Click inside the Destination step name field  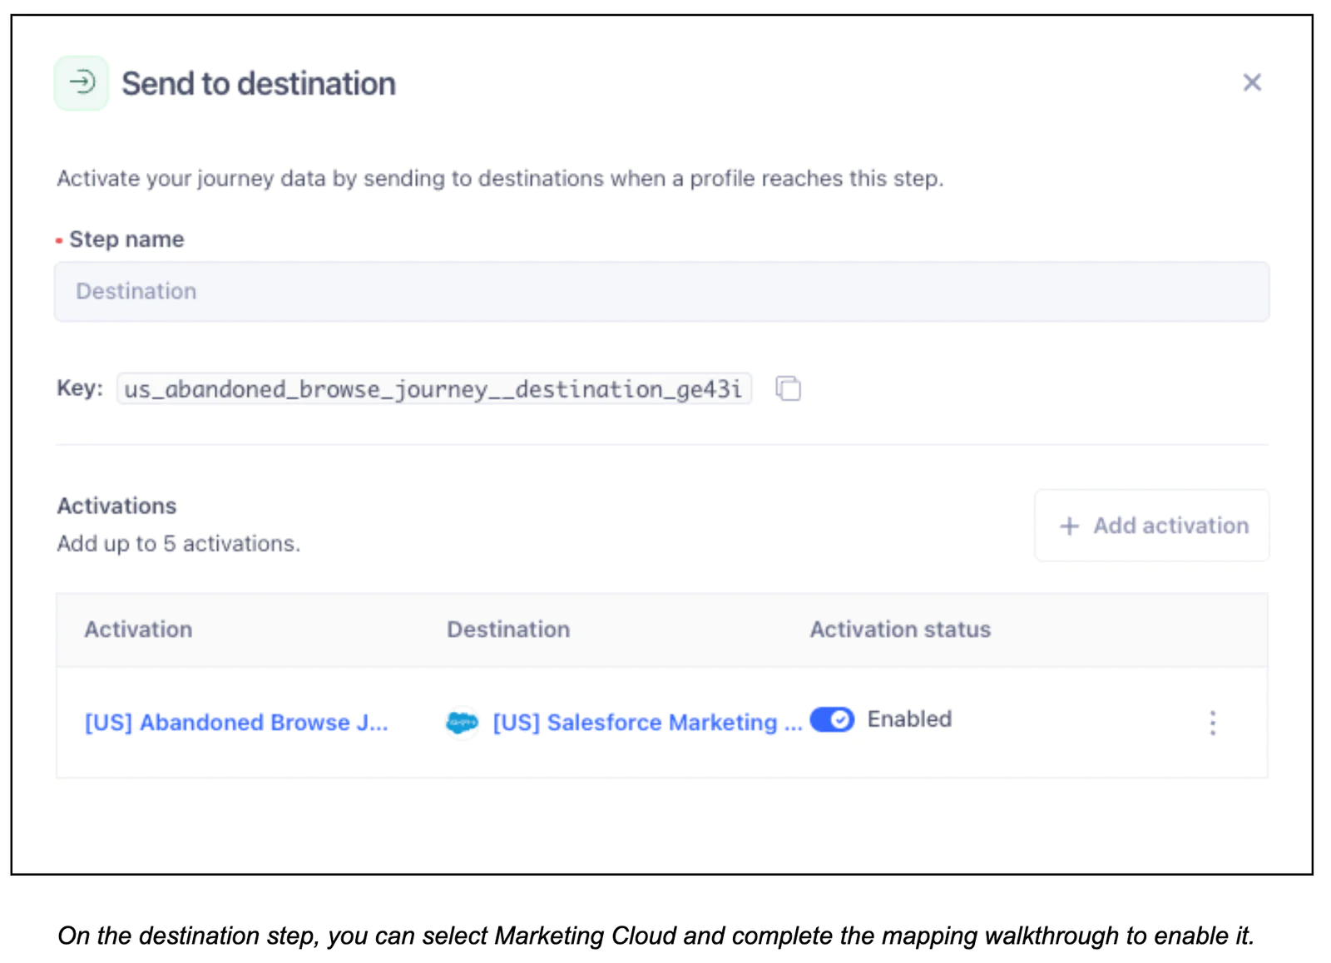coord(661,291)
